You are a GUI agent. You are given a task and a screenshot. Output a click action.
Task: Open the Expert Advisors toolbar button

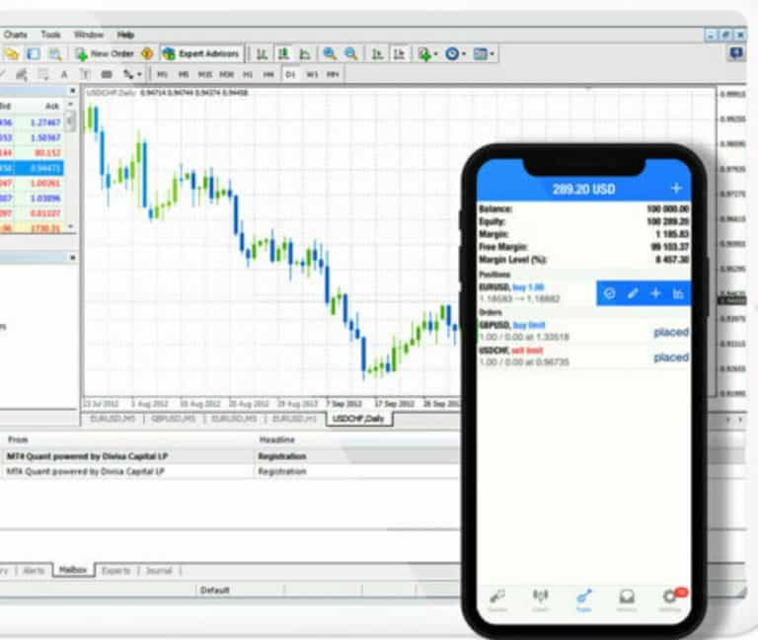tap(200, 53)
